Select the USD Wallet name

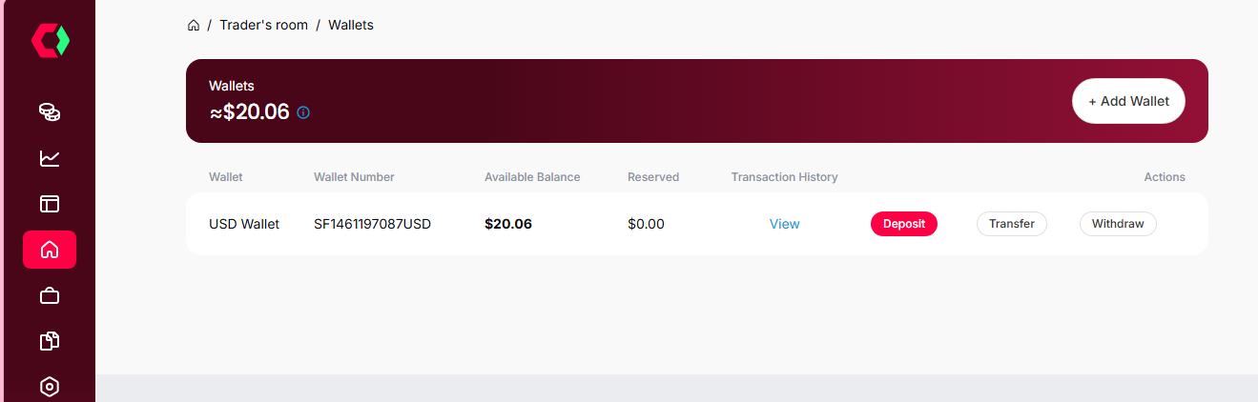click(244, 224)
